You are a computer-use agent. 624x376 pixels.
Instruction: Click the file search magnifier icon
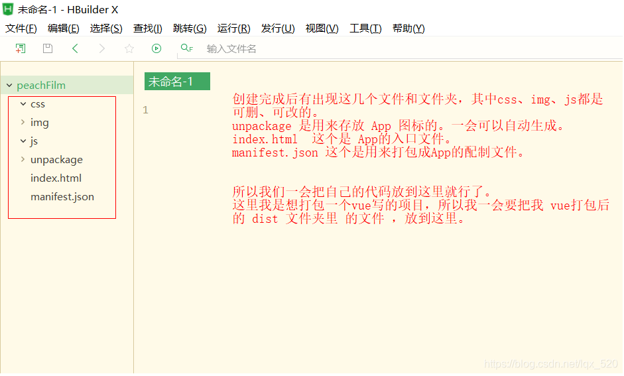(x=186, y=48)
